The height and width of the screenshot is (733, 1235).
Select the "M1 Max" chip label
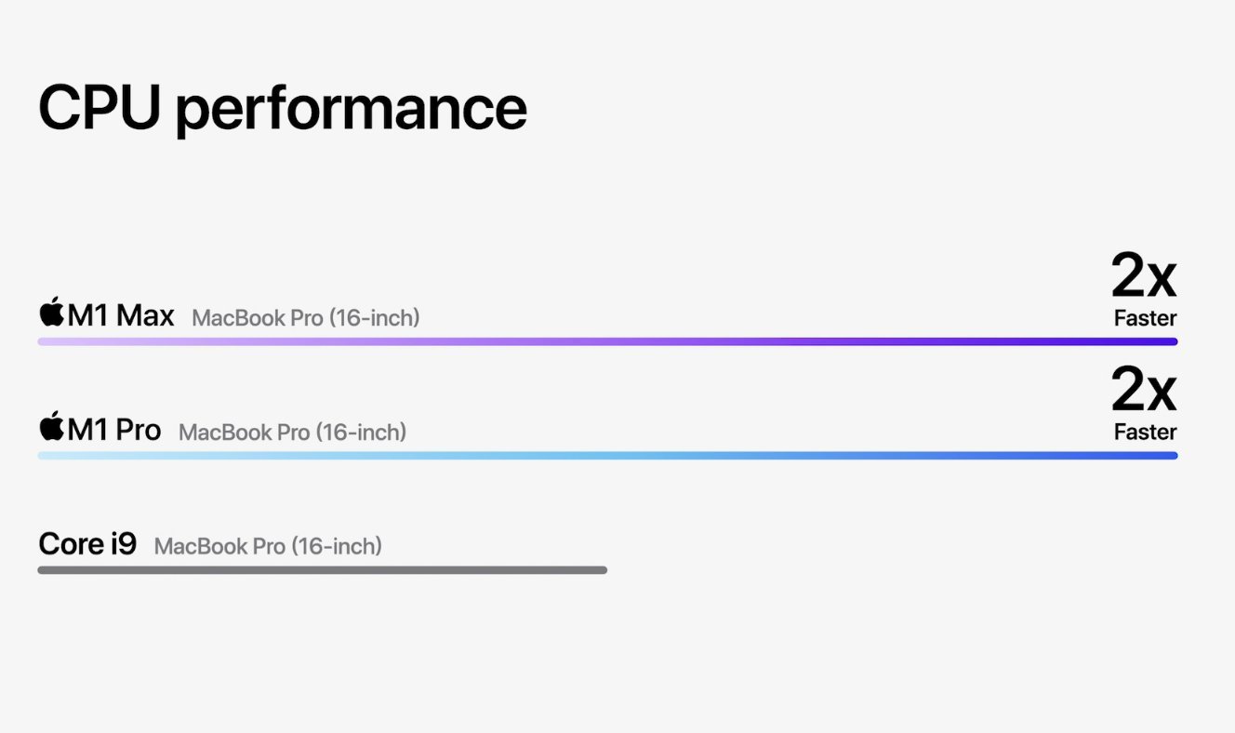(x=121, y=316)
